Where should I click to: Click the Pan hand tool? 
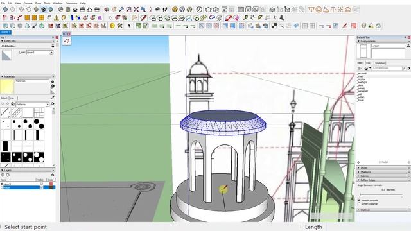pyautogui.click(x=114, y=10)
